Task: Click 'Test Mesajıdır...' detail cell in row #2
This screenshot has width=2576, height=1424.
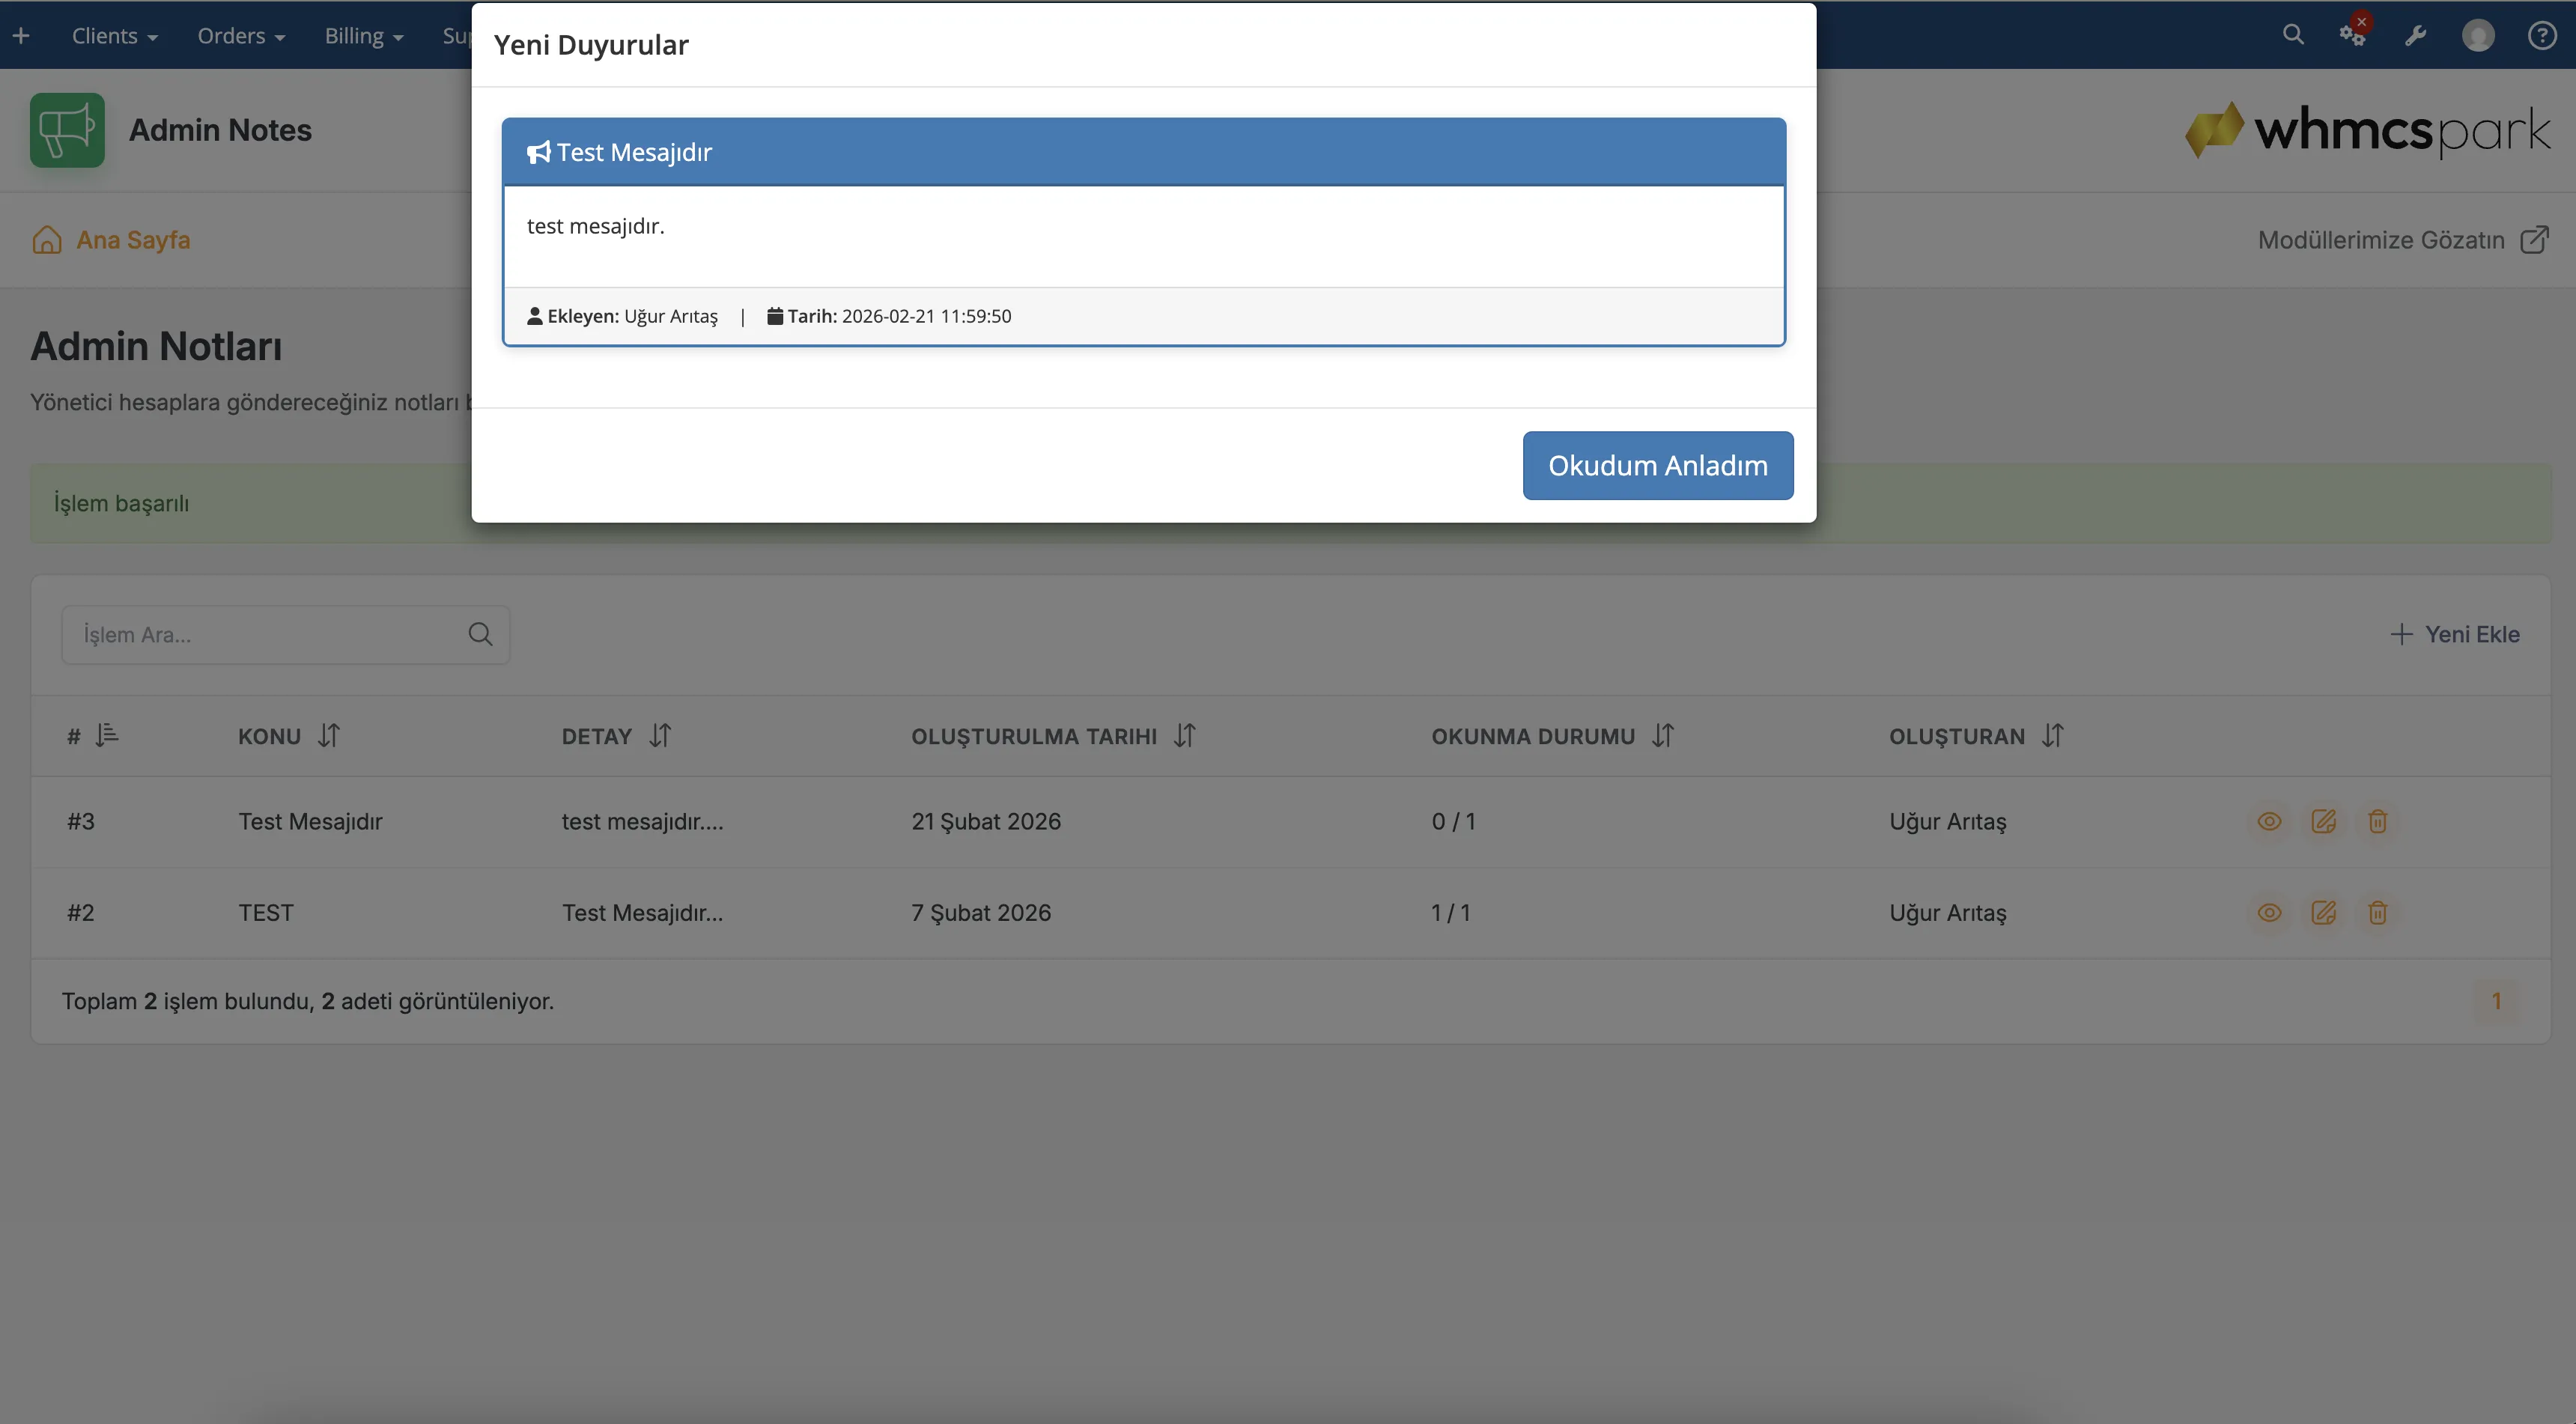Action: 642,912
